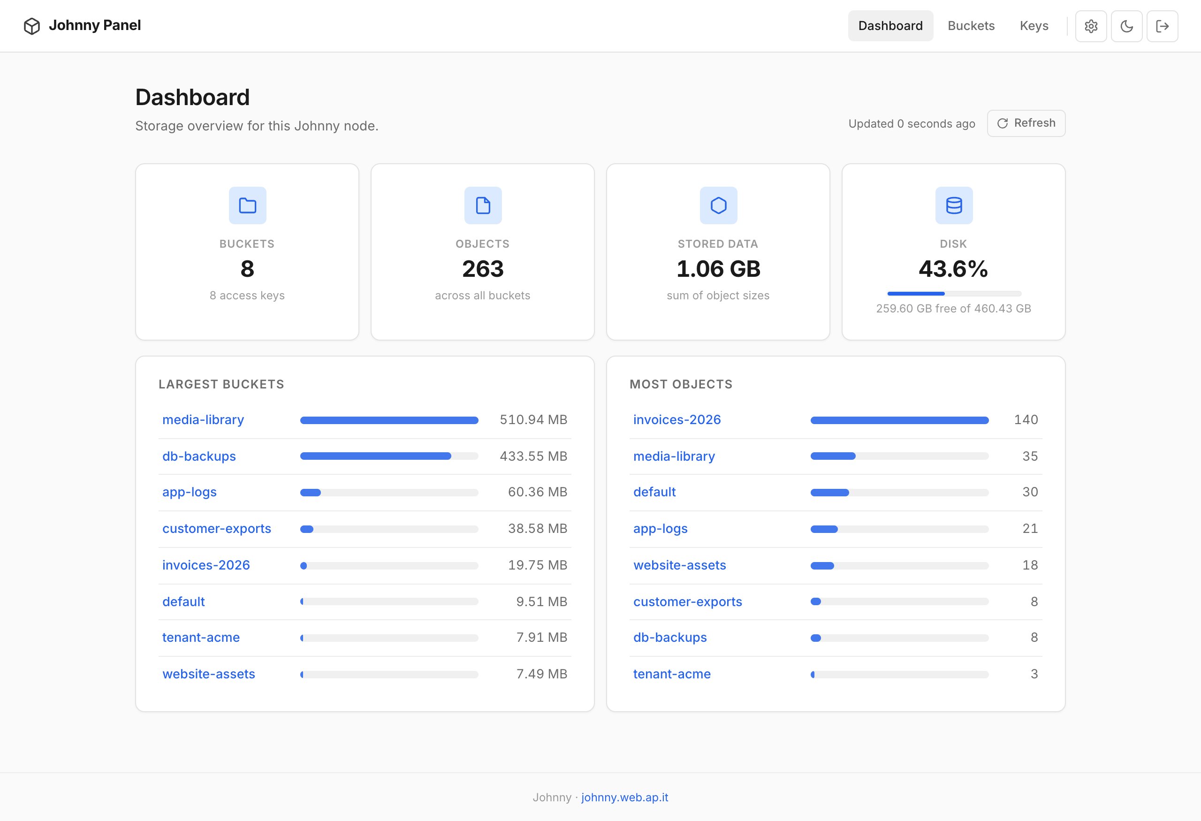Click the 510.94 MB value

533,419
